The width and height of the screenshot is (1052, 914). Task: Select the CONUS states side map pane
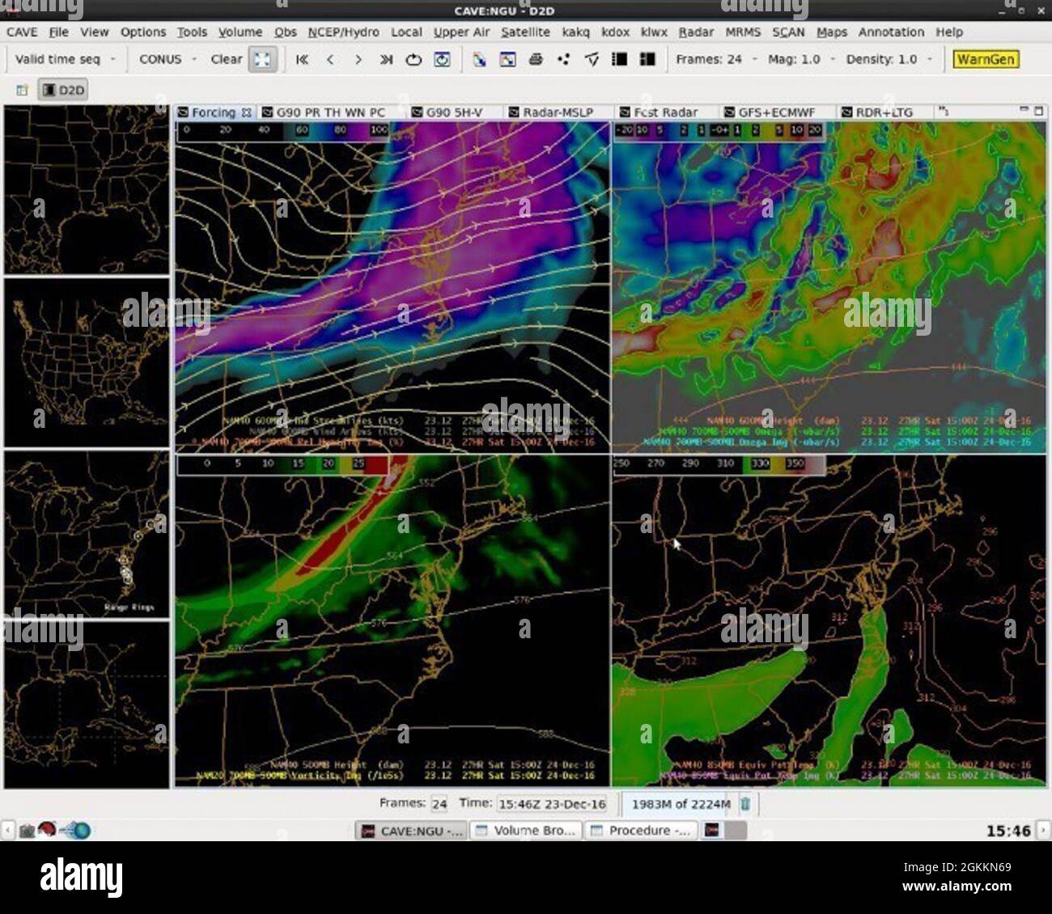[x=87, y=362]
